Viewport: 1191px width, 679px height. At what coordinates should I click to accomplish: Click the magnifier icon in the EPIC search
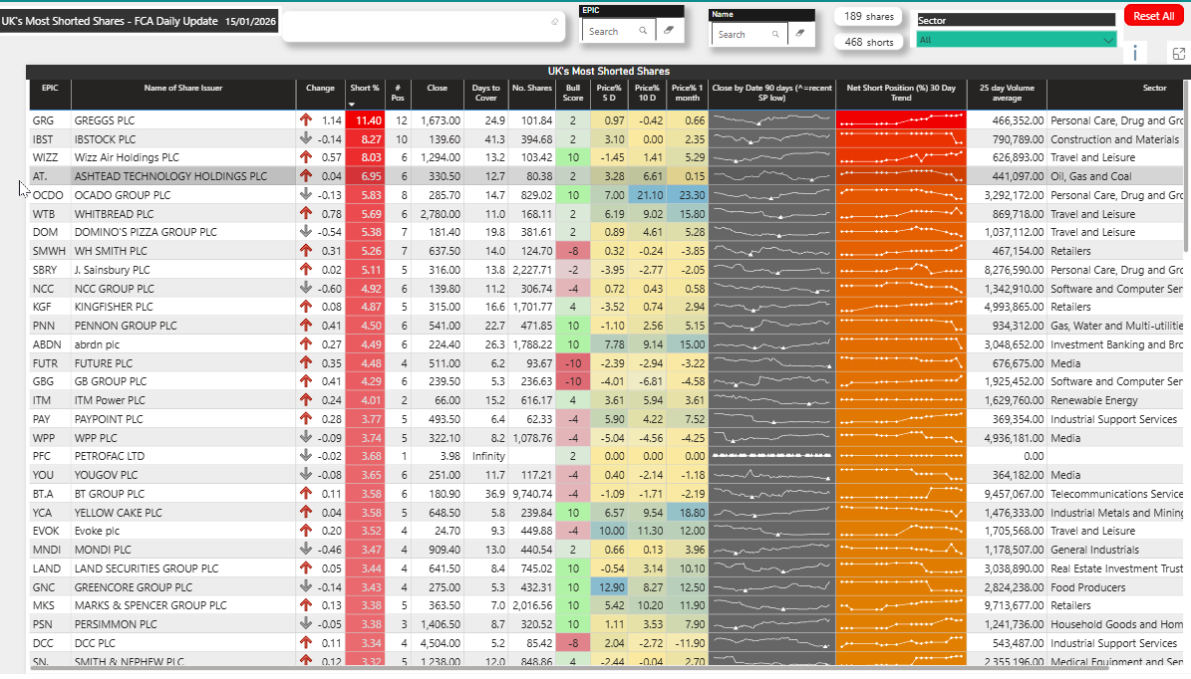point(643,31)
